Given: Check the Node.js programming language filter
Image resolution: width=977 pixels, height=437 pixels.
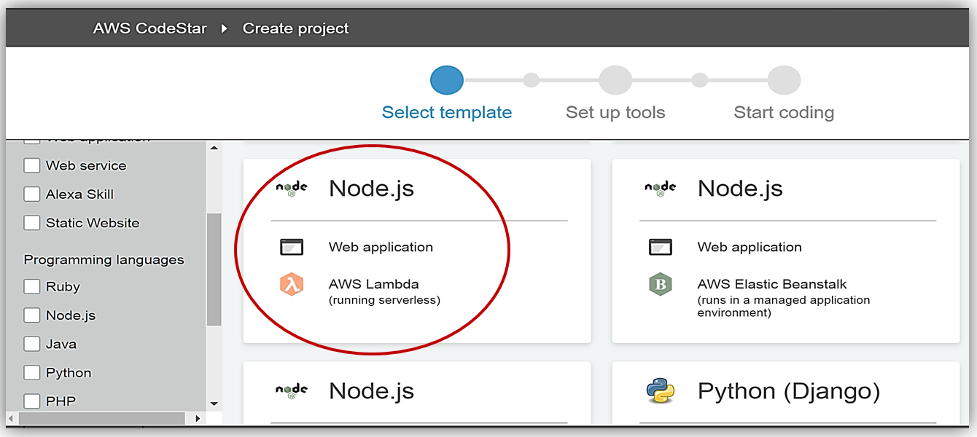Looking at the screenshot, I should [32, 315].
